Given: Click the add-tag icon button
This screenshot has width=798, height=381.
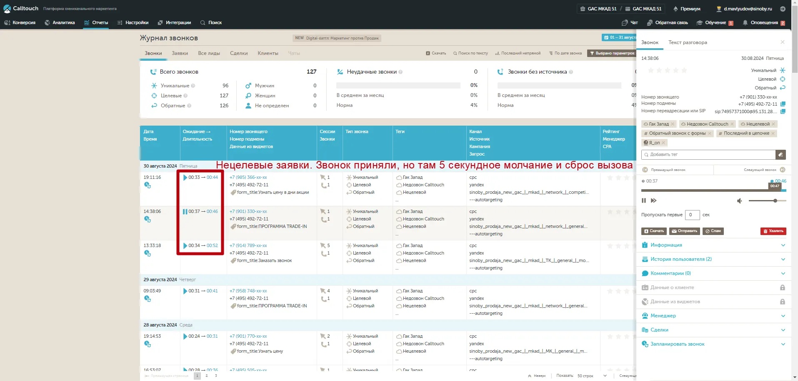Looking at the screenshot, I should coord(780,155).
